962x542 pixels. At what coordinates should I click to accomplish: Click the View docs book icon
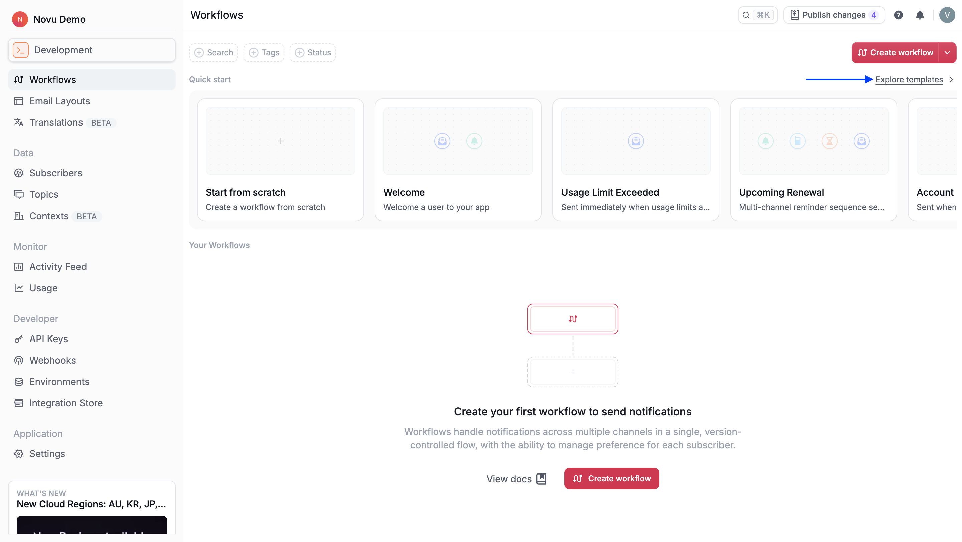click(x=541, y=479)
